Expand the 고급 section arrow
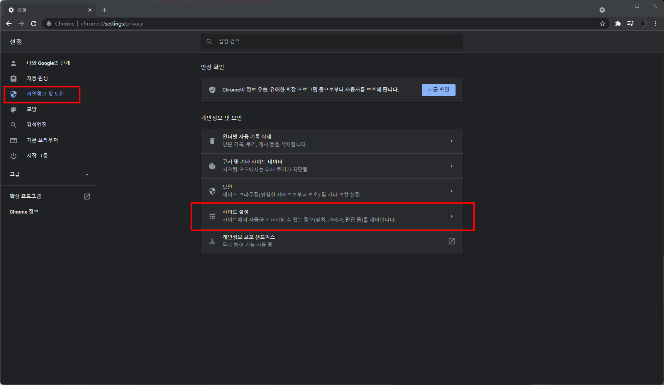The width and height of the screenshot is (664, 385). point(87,175)
